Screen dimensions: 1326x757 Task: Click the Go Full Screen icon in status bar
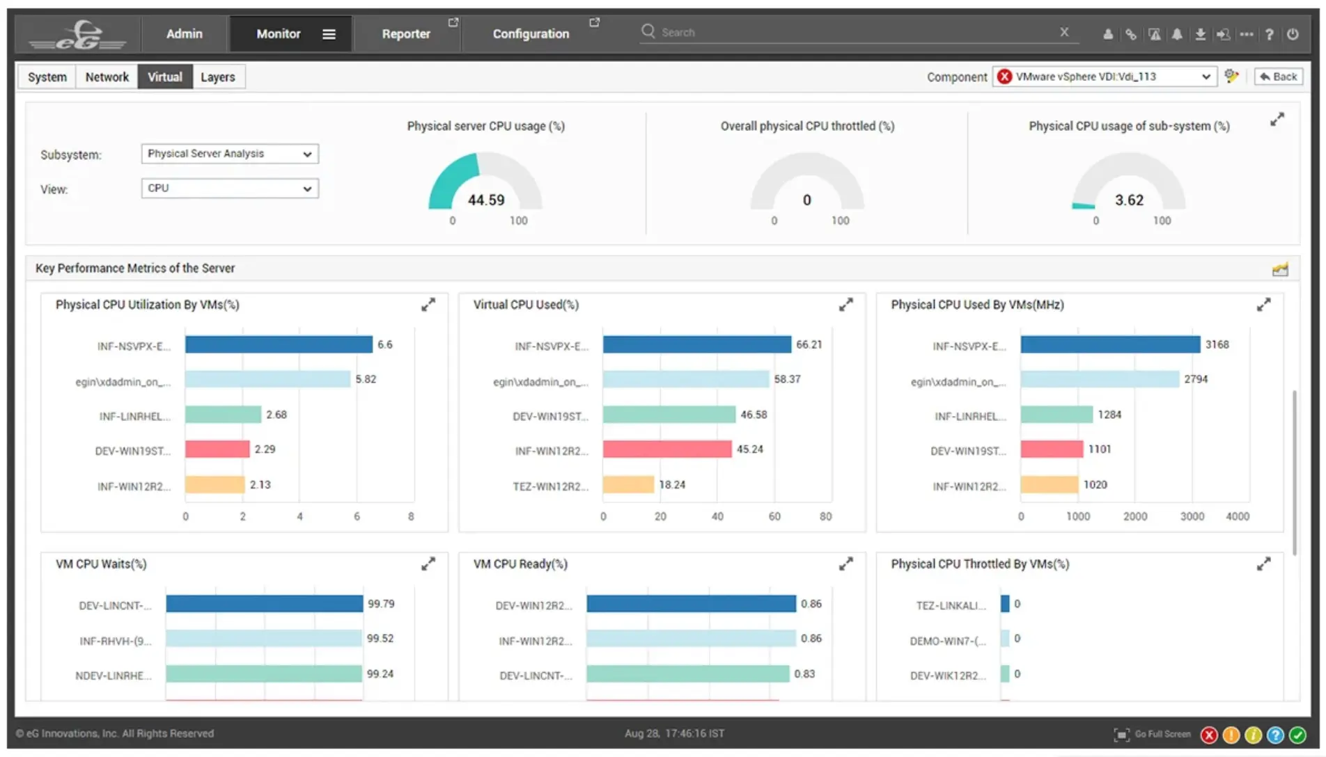point(1123,734)
